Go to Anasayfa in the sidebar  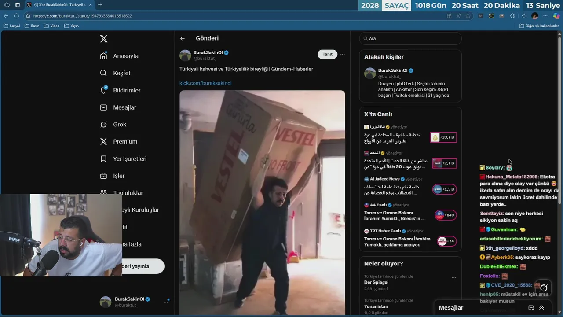pos(119,56)
